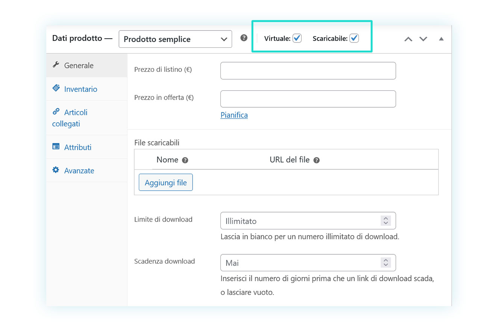Click the help icon beside product type
This screenshot has width=489, height=328.
point(244,38)
